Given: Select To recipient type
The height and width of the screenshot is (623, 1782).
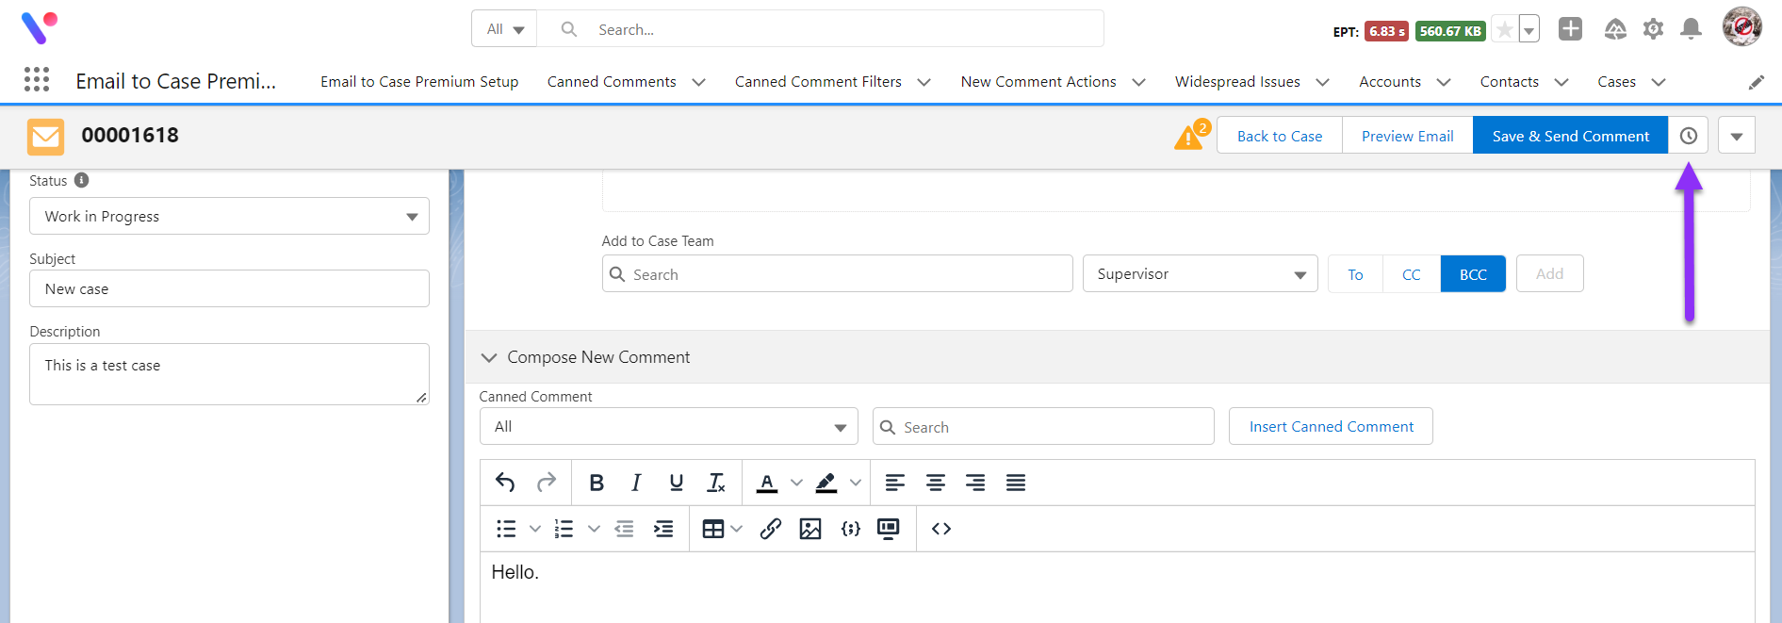Looking at the screenshot, I should (1355, 274).
